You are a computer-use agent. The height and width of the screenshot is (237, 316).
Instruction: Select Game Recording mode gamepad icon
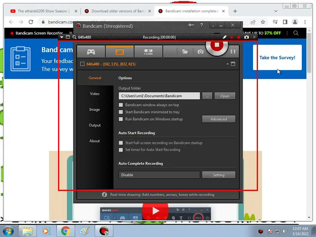(x=91, y=52)
